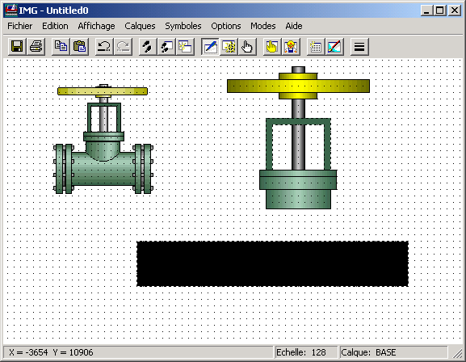Open the Modes menu
The height and width of the screenshot is (362, 466).
263,26
